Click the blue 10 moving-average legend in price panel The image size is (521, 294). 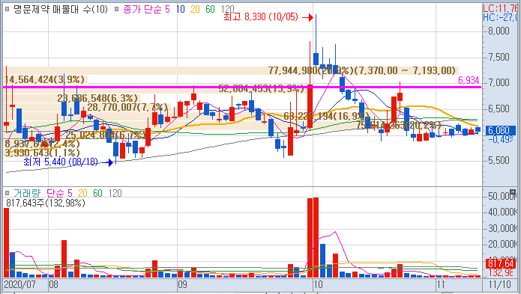click(181, 9)
